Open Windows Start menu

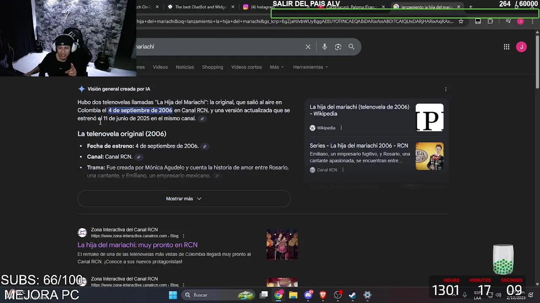(173, 295)
